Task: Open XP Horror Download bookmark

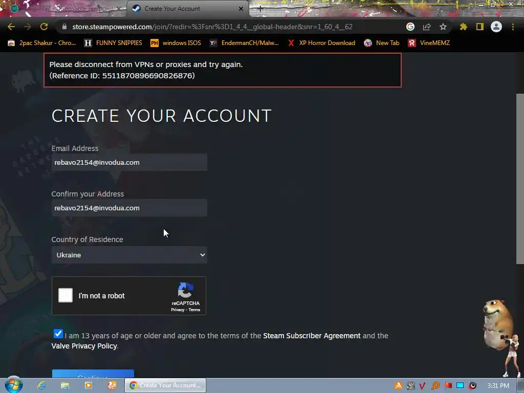Action: 322,43
